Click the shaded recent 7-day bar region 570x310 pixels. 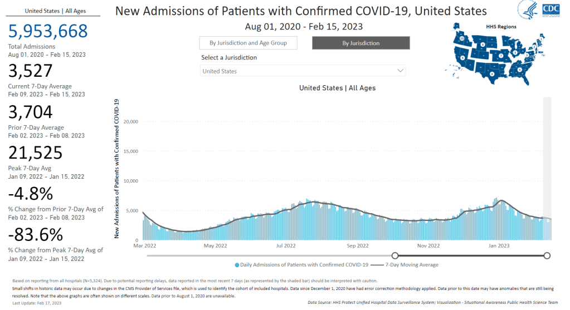tap(547, 167)
